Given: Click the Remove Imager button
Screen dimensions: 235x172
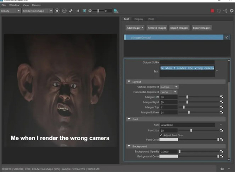Looking at the screenshot, I should tap(157, 28).
